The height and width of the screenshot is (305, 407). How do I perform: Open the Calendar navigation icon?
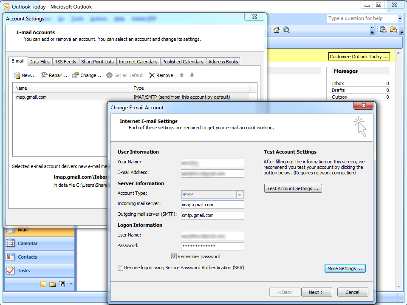pos(10,243)
